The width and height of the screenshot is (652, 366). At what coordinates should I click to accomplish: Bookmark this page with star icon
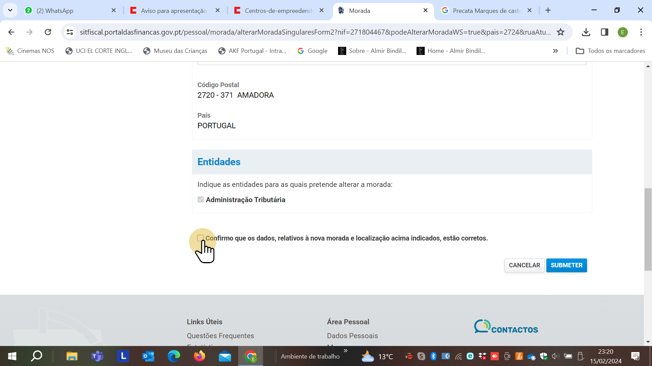coord(561,32)
